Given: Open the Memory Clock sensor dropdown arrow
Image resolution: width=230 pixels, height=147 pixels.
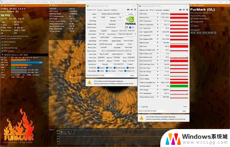Looking at the screenshot, I should [x=158, y=18].
